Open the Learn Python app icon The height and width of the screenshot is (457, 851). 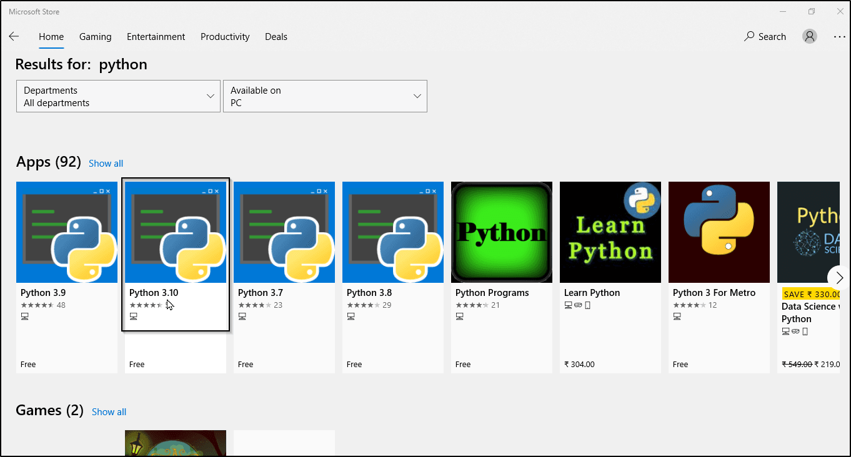[610, 232]
